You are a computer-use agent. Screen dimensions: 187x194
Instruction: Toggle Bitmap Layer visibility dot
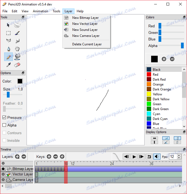pyautogui.click(x=3, y=169)
